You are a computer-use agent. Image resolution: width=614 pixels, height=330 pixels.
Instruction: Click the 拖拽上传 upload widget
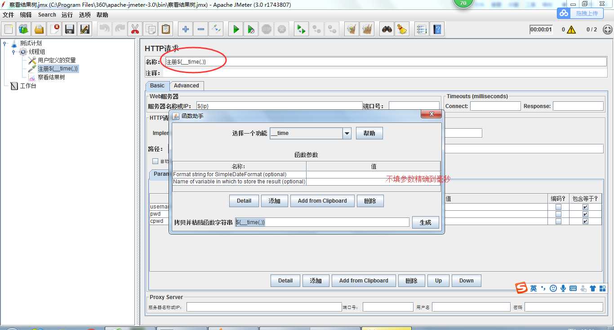coord(580,13)
